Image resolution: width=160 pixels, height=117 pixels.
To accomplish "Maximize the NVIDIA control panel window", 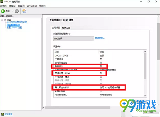I will (149, 1).
